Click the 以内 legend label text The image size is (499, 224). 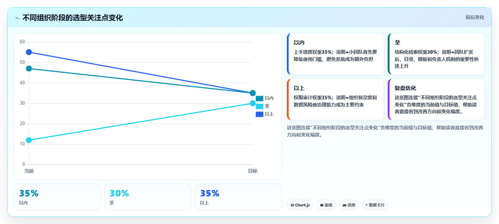pos(269,98)
